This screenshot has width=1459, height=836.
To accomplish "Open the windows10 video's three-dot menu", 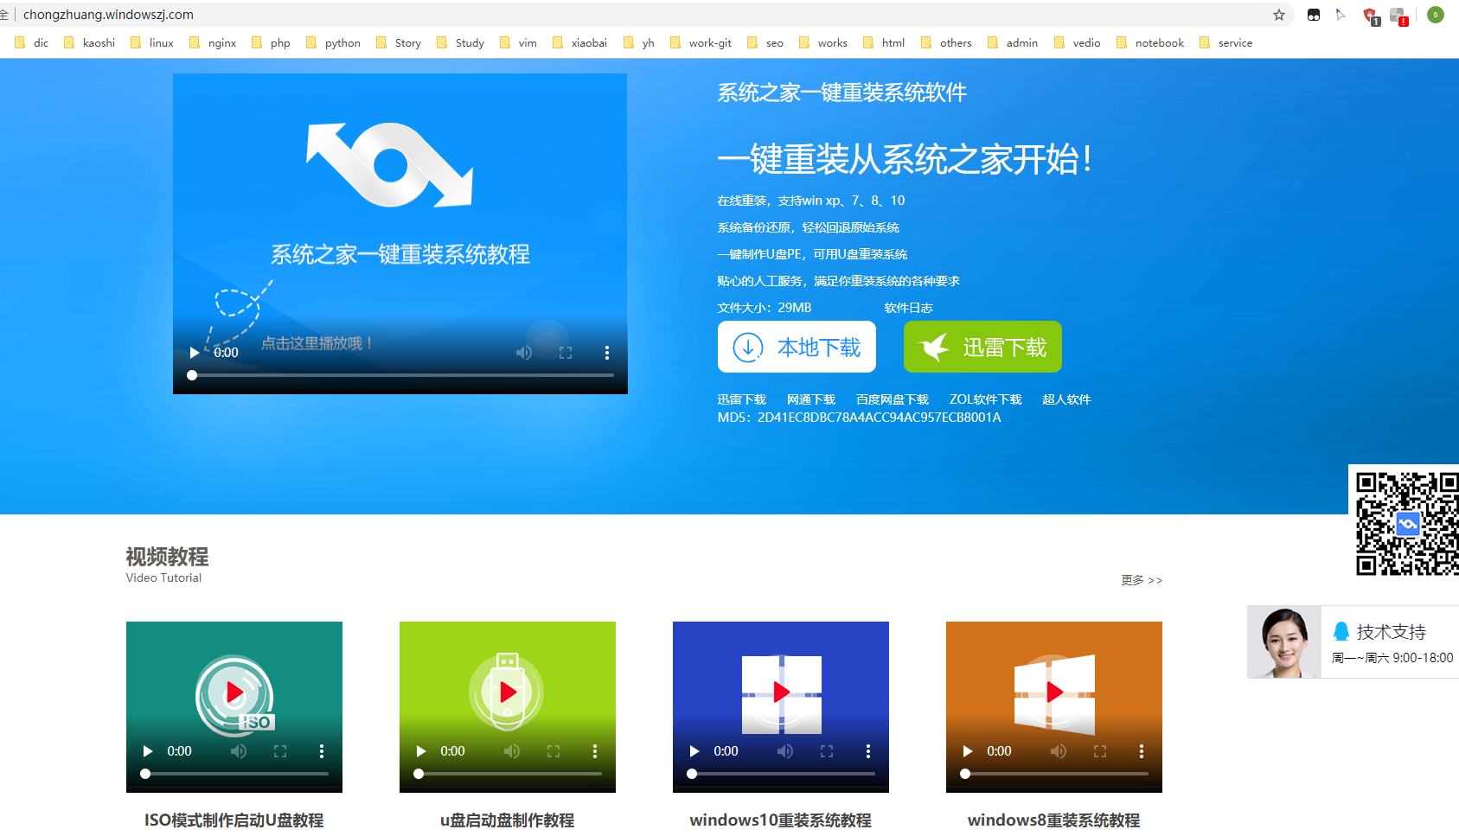I will click(x=868, y=750).
